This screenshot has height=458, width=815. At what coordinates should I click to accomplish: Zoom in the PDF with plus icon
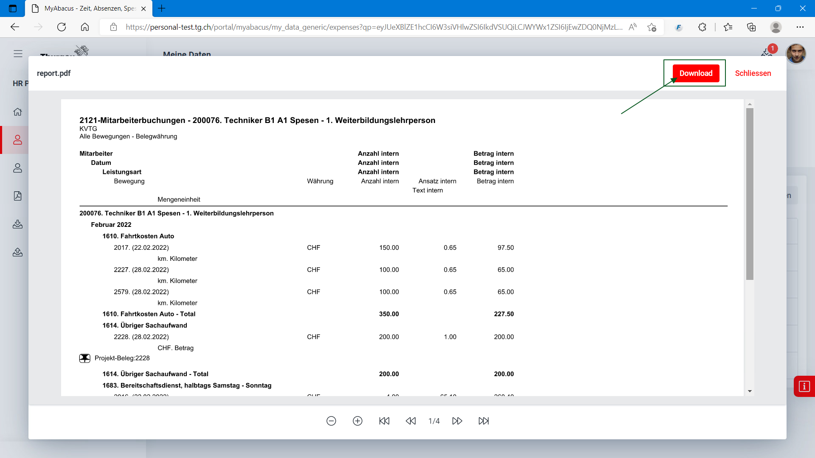click(357, 421)
